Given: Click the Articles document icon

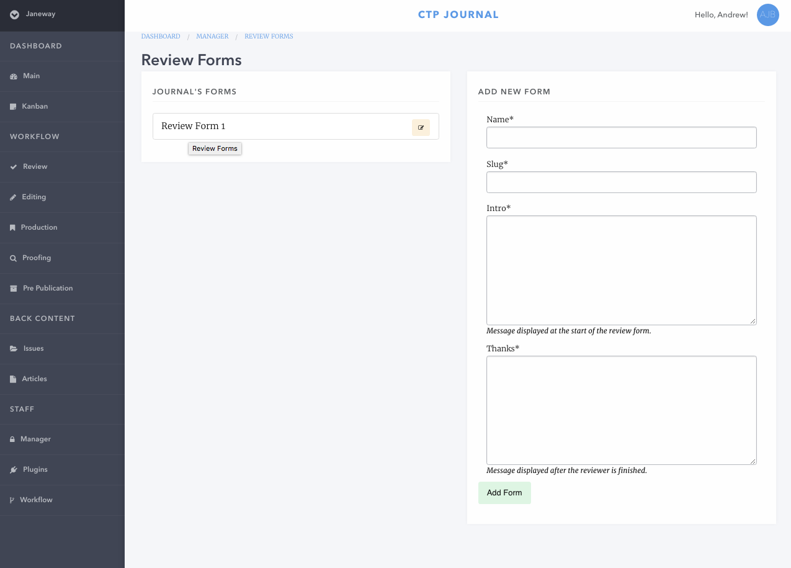Looking at the screenshot, I should click(x=12, y=379).
